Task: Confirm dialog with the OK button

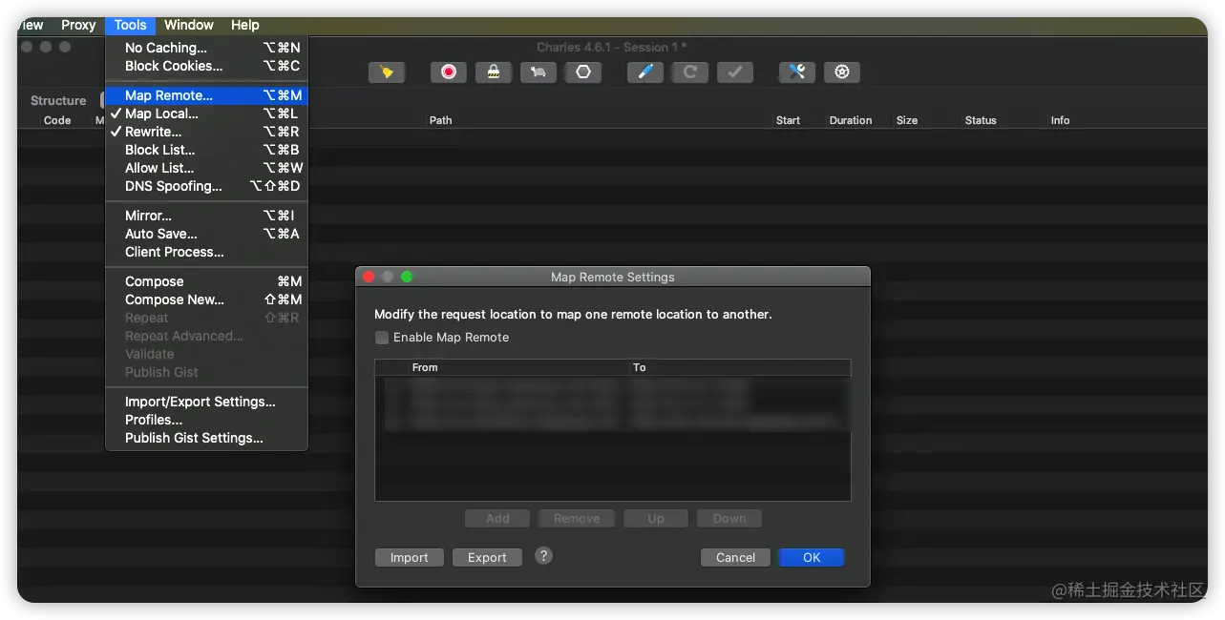Action: pos(812,558)
